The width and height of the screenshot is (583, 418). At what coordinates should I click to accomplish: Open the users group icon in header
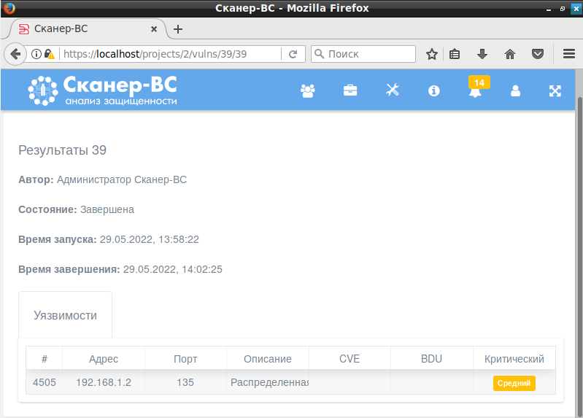[x=307, y=90]
